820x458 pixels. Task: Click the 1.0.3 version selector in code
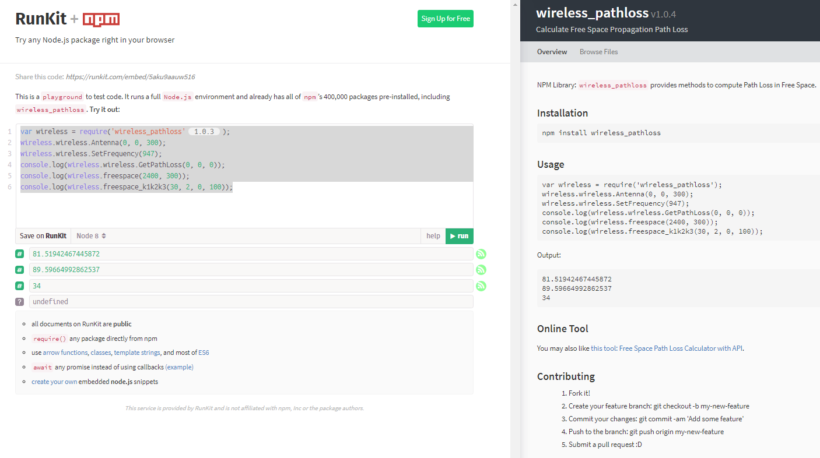(x=204, y=132)
